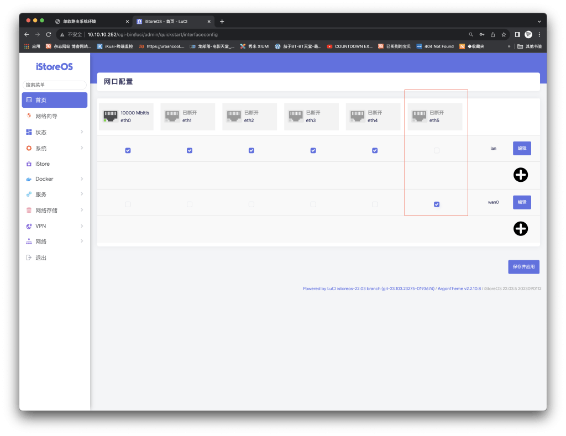This screenshot has width=566, height=436.
Task: Click the browser reload icon
Action: click(49, 34)
